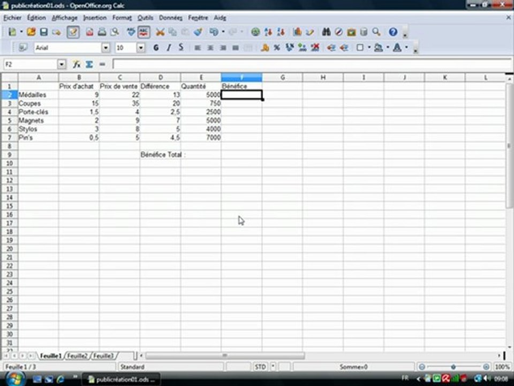
Task: Toggle Align Left
Action: click(198, 48)
